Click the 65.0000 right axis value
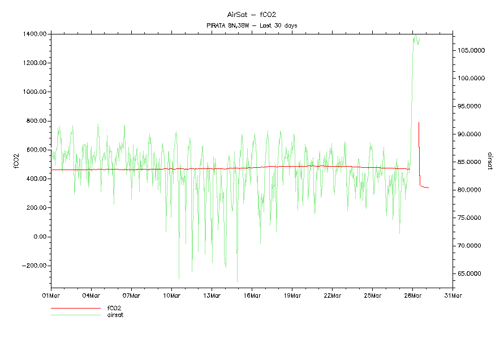Image resolution: width=504 pixels, height=356 pixels. point(472,274)
